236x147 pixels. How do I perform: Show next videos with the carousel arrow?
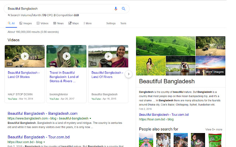coord(129,74)
